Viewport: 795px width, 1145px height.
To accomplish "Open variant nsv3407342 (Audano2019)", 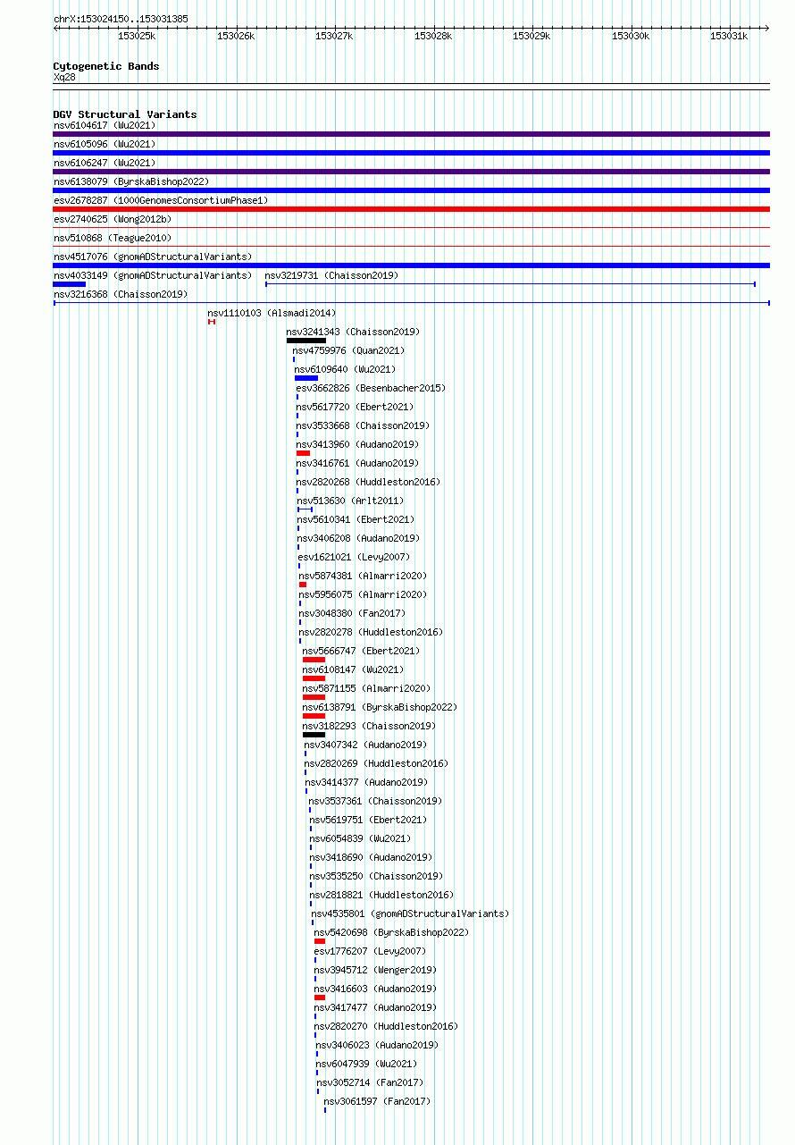I will 366,745.
